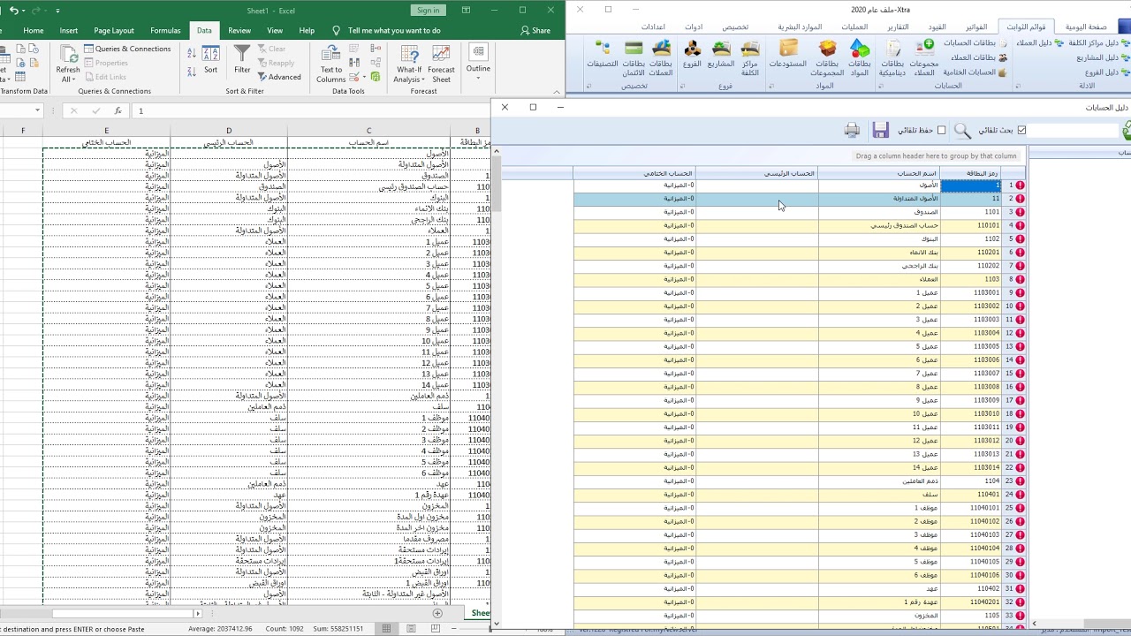Add new Excel sheet plus button

point(437,613)
